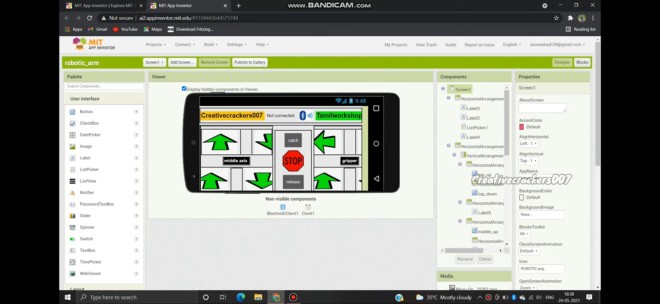Select the BluetoothClient1 non-visible component
This screenshot has height=304, width=660.
tap(283, 207)
